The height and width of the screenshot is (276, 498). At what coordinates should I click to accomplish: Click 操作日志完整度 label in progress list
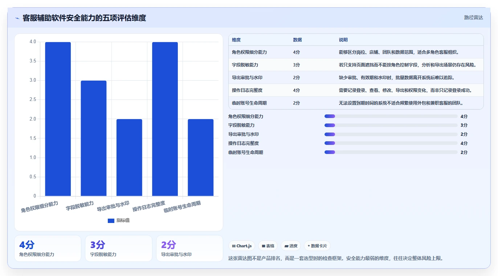pyautogui.click(x=244, y=143)
